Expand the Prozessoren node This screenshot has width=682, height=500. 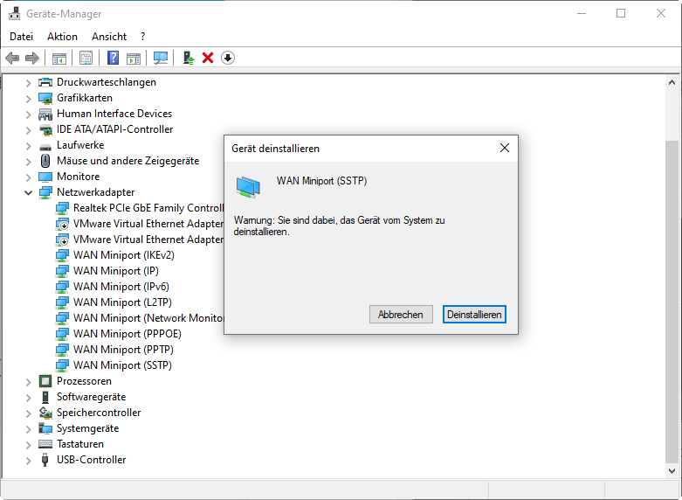click(x=28, y=381)
